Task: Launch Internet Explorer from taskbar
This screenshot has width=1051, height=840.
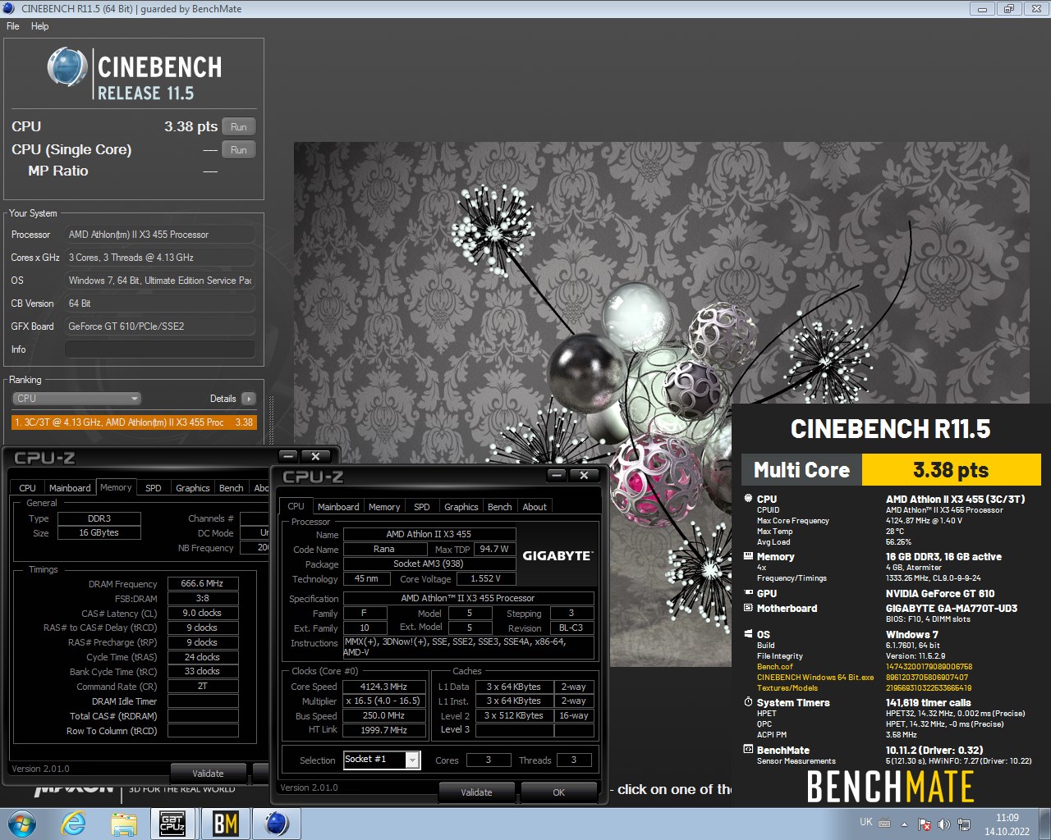Action: tap(74, 824)
